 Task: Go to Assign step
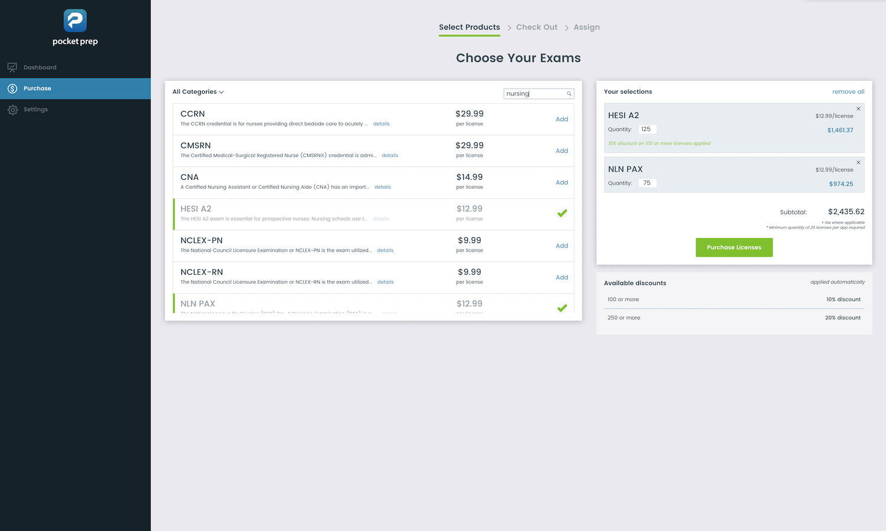587,27
